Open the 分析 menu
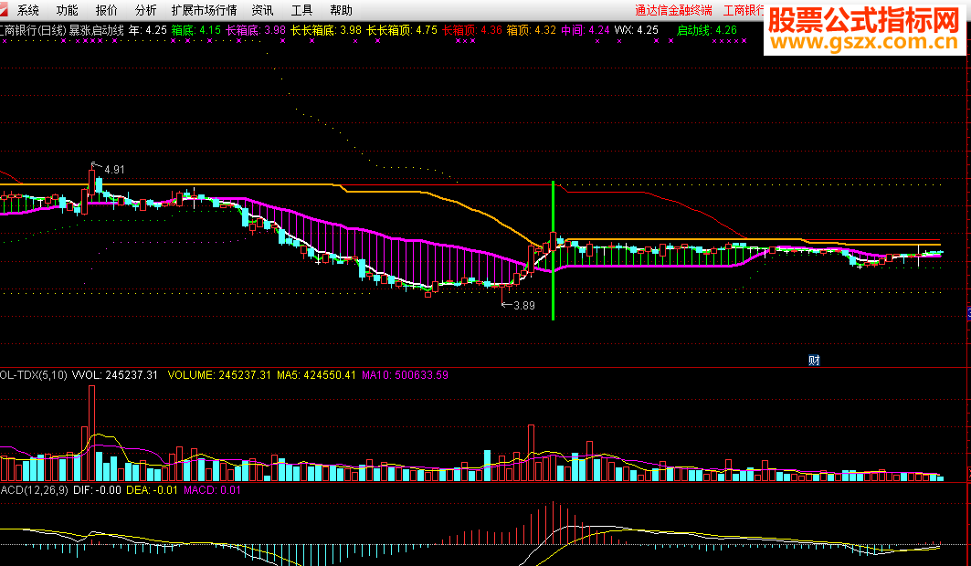Viewport: 971px width, 566px height. tap(145, 10)
